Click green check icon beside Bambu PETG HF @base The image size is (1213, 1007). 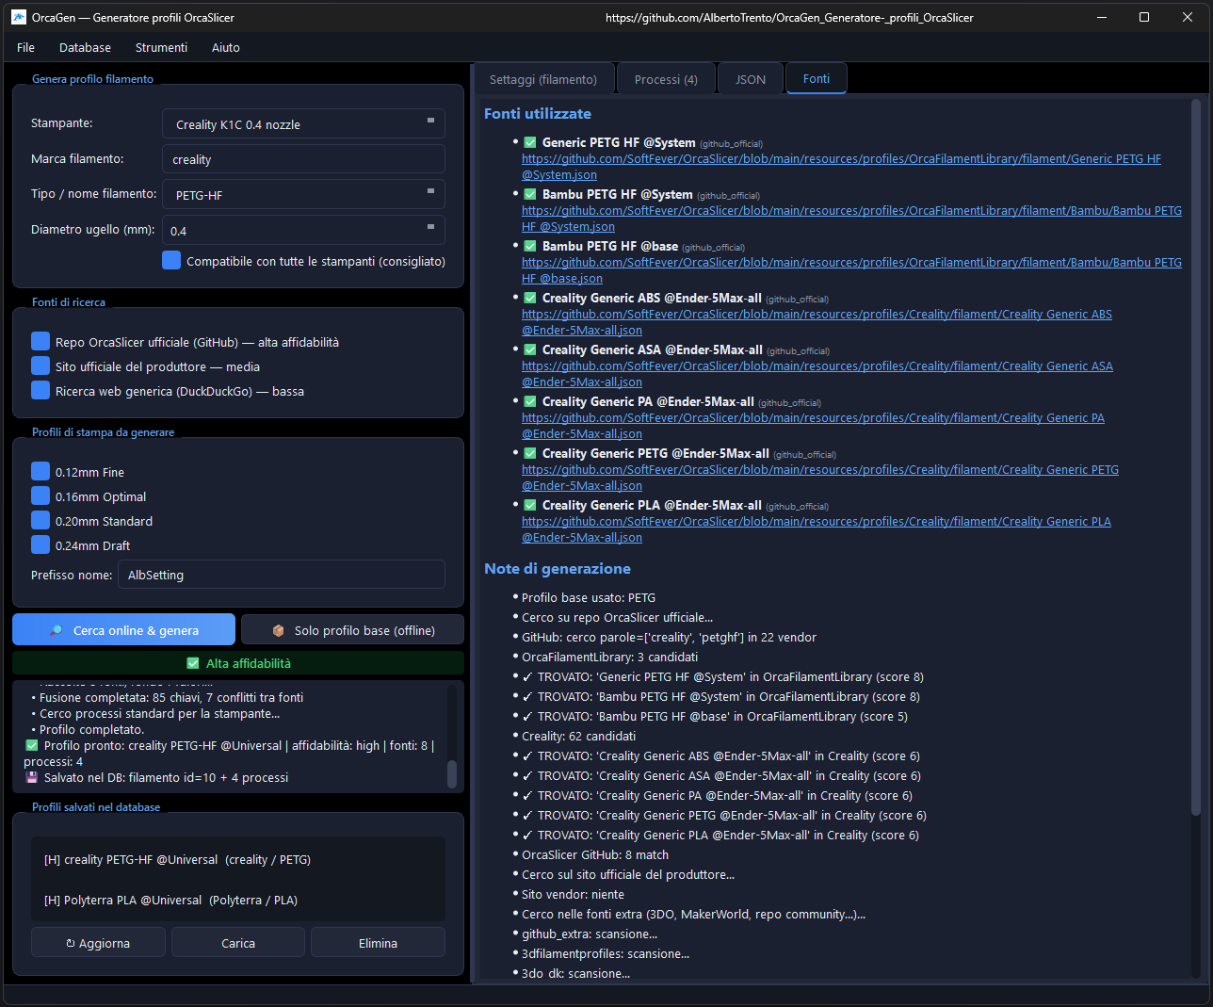[530, 246]
